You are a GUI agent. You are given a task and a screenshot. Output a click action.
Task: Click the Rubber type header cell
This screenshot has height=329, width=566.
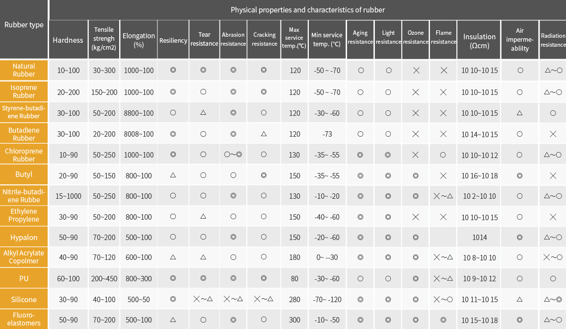tap(24, 25)
